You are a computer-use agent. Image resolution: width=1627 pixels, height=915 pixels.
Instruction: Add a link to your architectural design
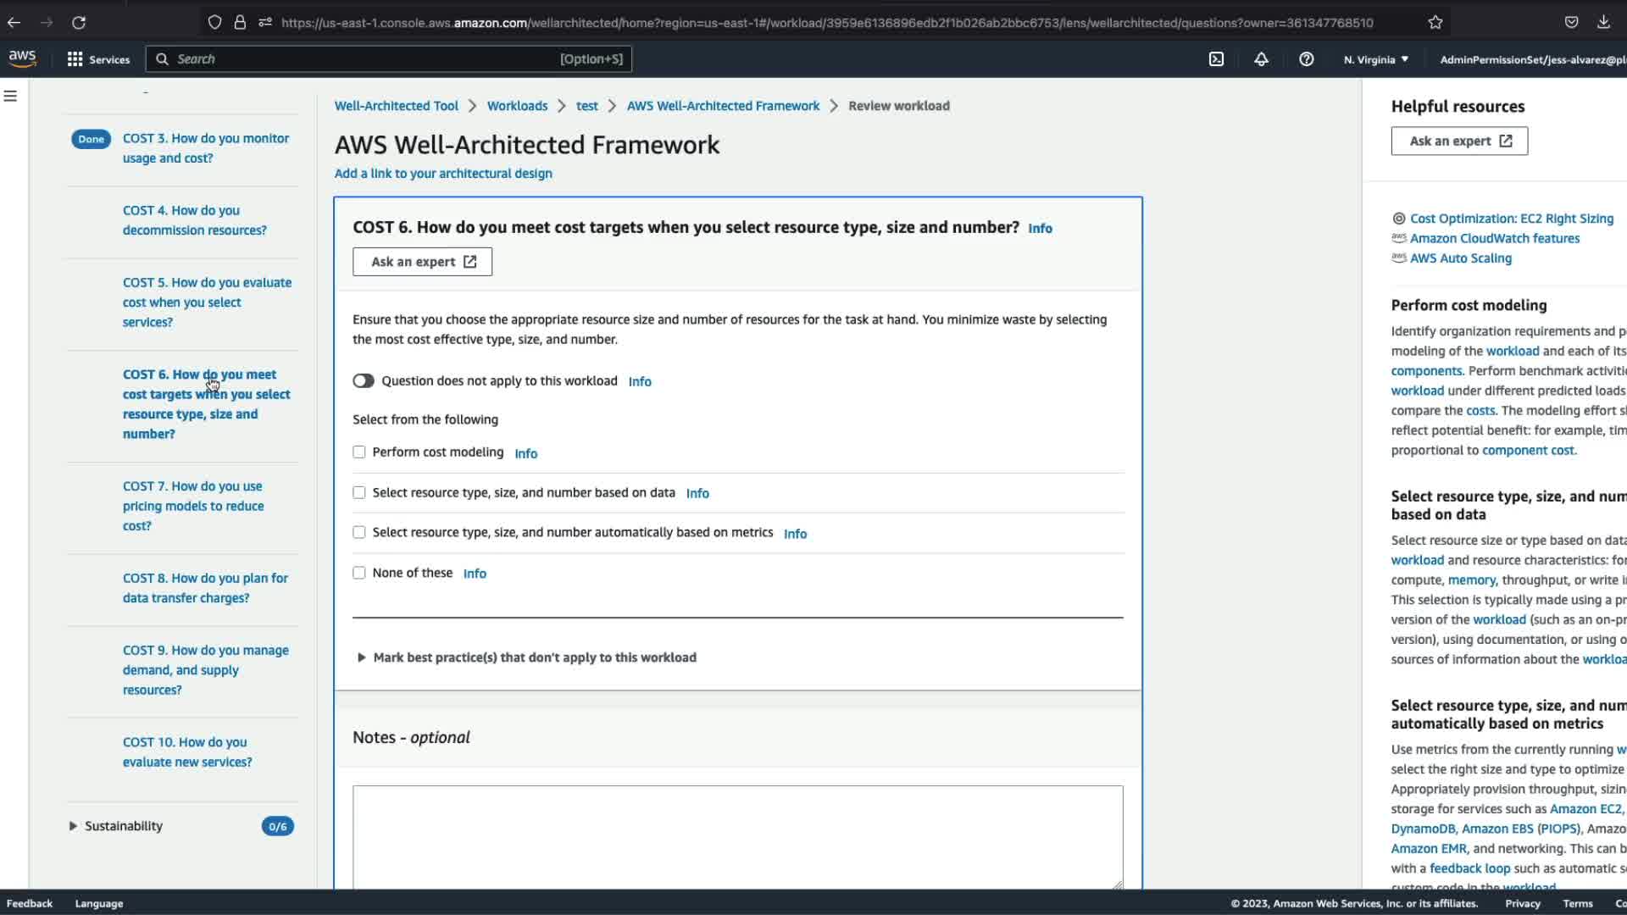coord(443,174)
